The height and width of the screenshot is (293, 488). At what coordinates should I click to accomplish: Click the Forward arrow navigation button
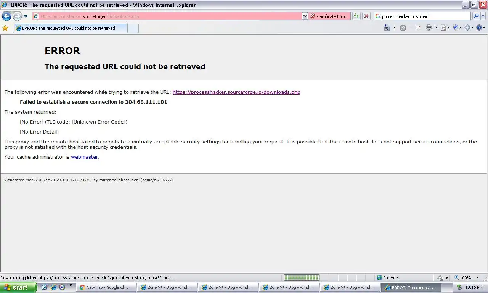pyautogui.click(x=17, y=16)
